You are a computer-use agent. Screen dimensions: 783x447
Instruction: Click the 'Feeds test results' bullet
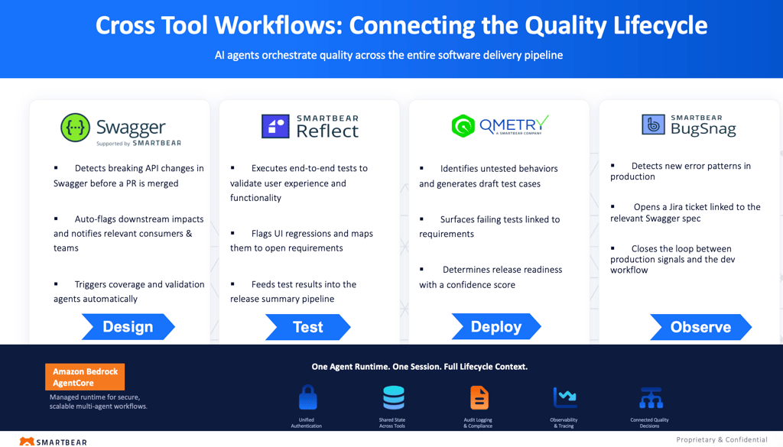[x=294, y=291]
